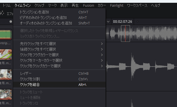
Task: Open the 表示 menu
Action: [64, 5]
